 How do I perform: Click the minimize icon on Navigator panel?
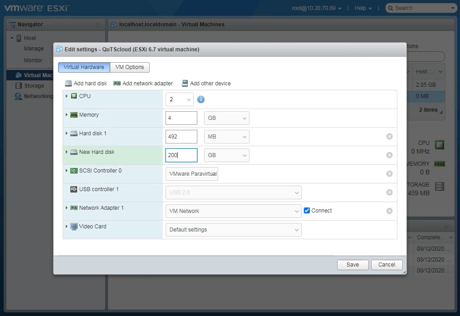pos(98,25)
